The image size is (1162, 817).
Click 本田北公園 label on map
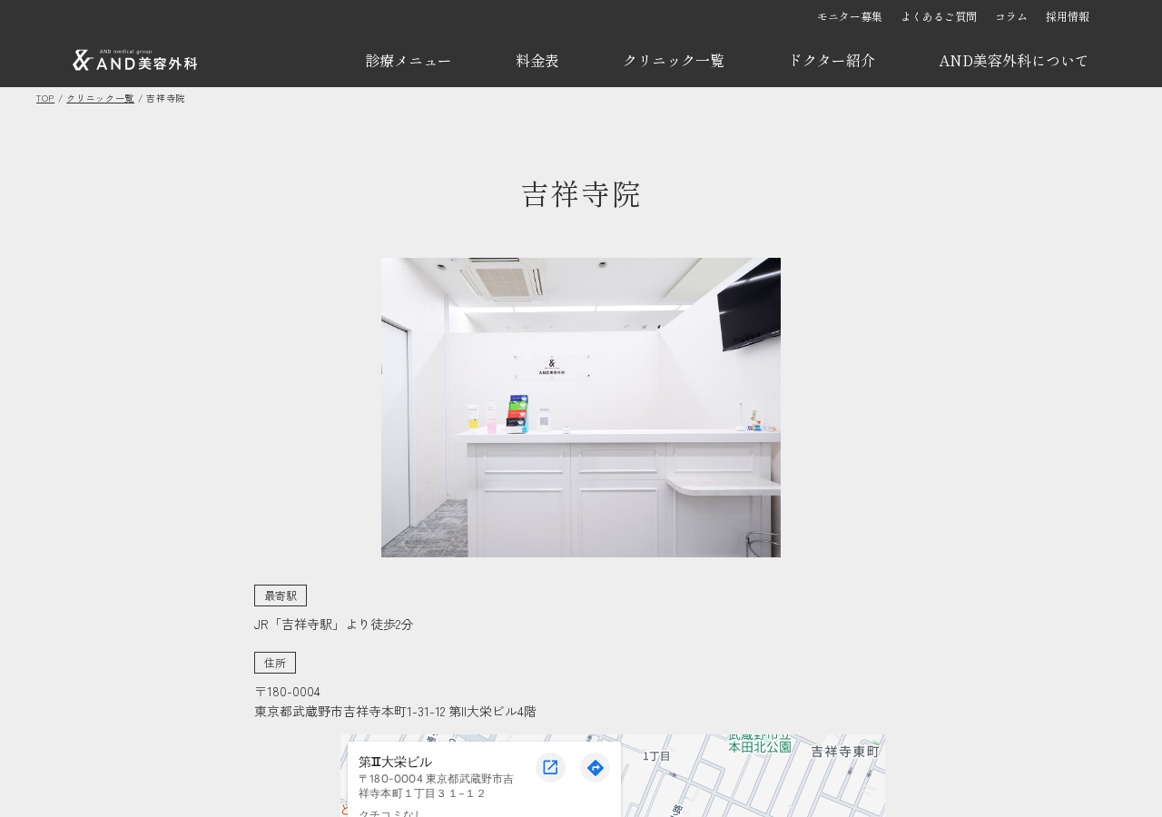point(760,747)
